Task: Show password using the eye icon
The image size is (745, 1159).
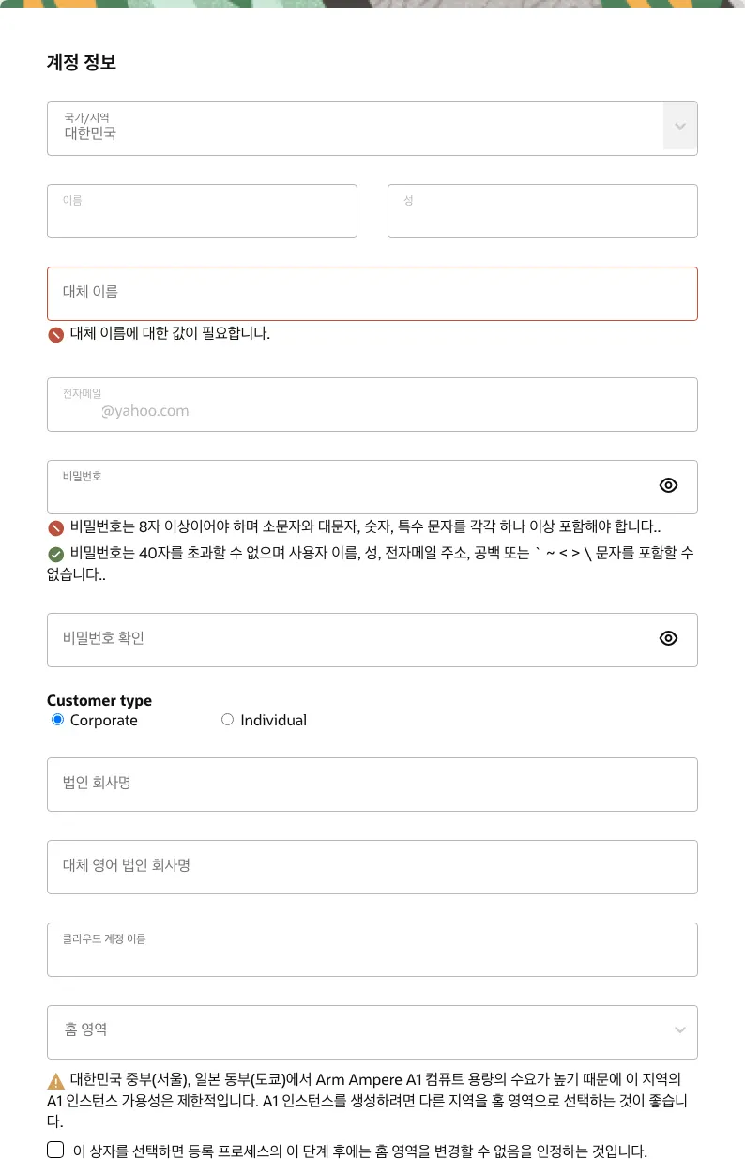Action: (668, 485)
